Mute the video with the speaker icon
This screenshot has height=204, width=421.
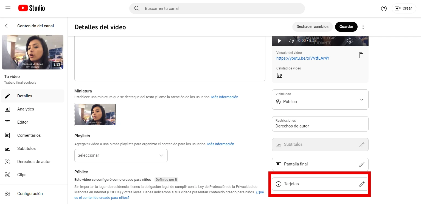click(x=291, y=40)
